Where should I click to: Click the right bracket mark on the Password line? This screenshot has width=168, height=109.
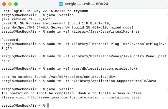pyautogui.click(x=167, y=40)
